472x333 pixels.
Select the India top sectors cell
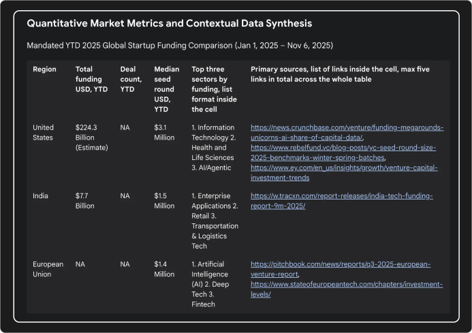point(215,221)
